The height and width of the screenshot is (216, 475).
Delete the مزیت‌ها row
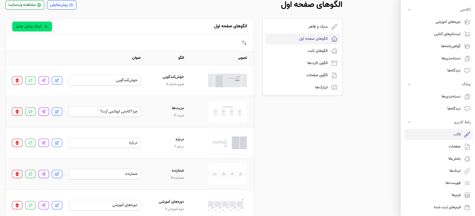pos(17,112)
